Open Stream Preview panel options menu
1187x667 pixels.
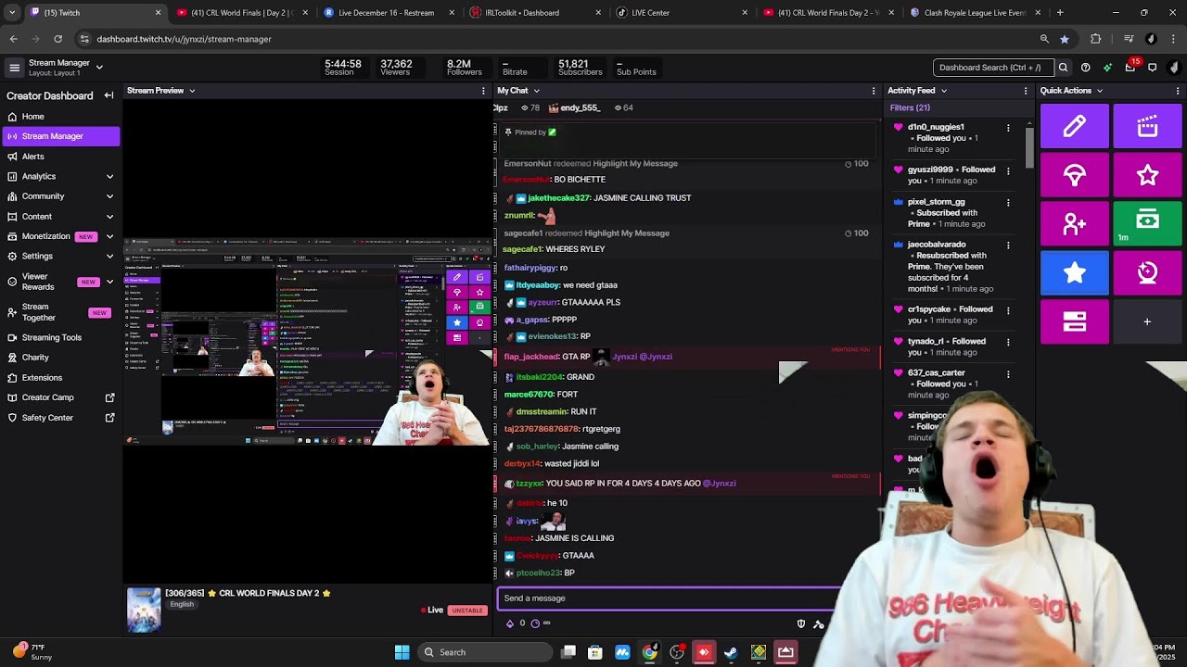point(483,91)
